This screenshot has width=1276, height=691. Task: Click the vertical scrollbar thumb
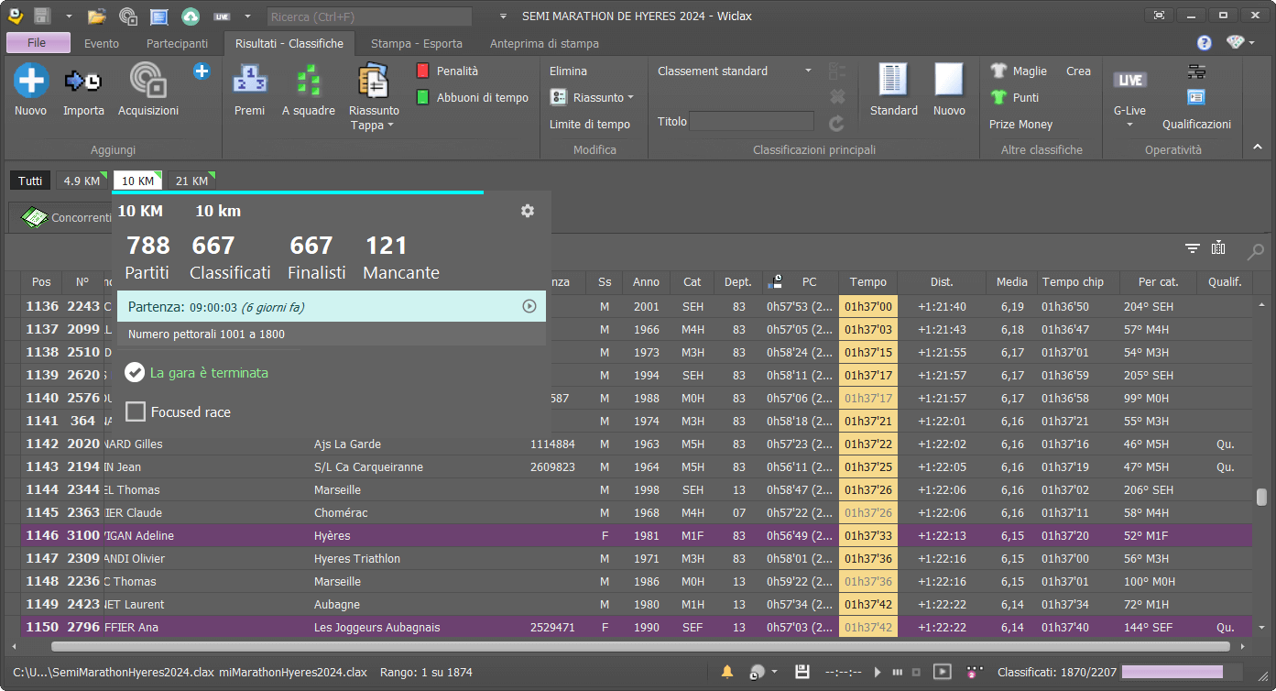[x=1261, y=497]
